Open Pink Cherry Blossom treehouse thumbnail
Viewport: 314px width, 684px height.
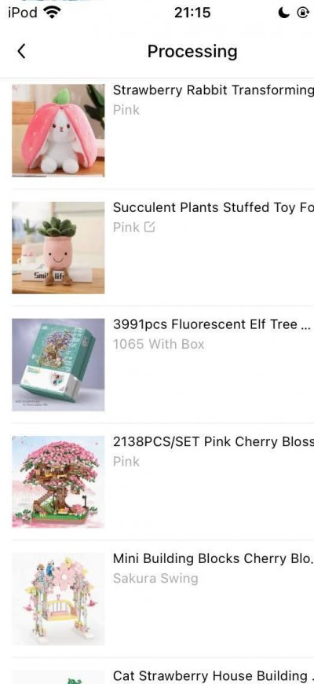[x=58, y=481]
